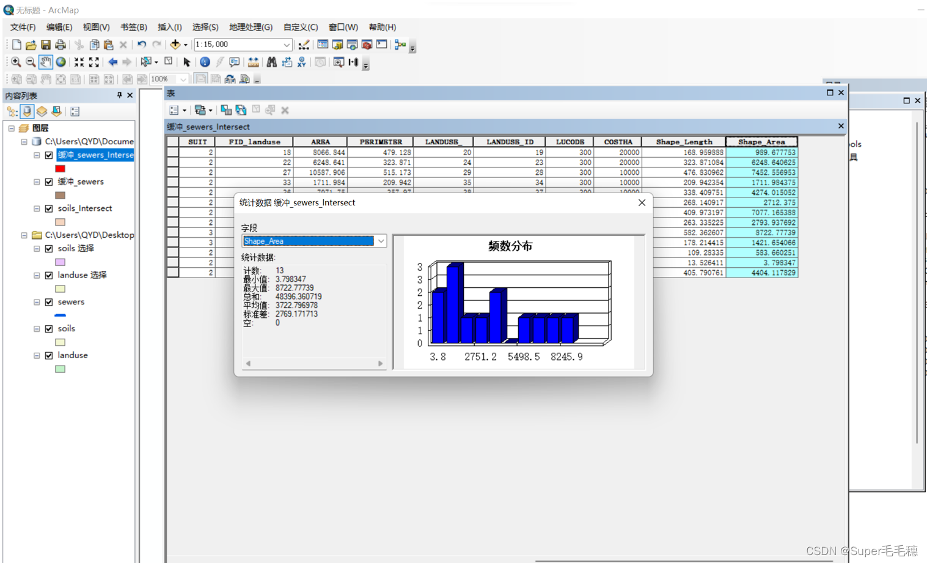This screenshot has width=927, height=563.
Task: Uncheck the soils_Intersect layer
Action: (x=49, y=209)
